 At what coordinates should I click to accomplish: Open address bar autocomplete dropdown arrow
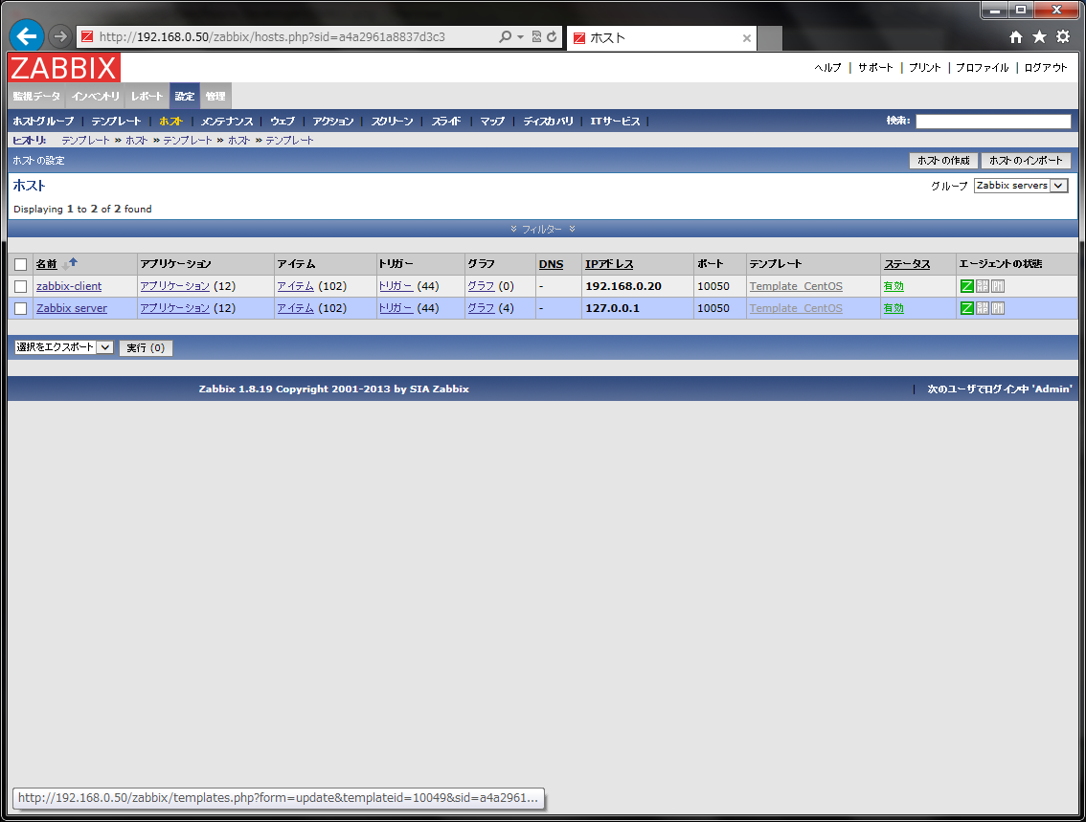(521, 36)
